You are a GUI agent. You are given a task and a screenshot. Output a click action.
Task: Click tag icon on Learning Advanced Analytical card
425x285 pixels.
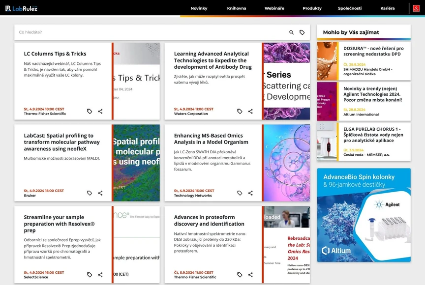tap(240, 111)
